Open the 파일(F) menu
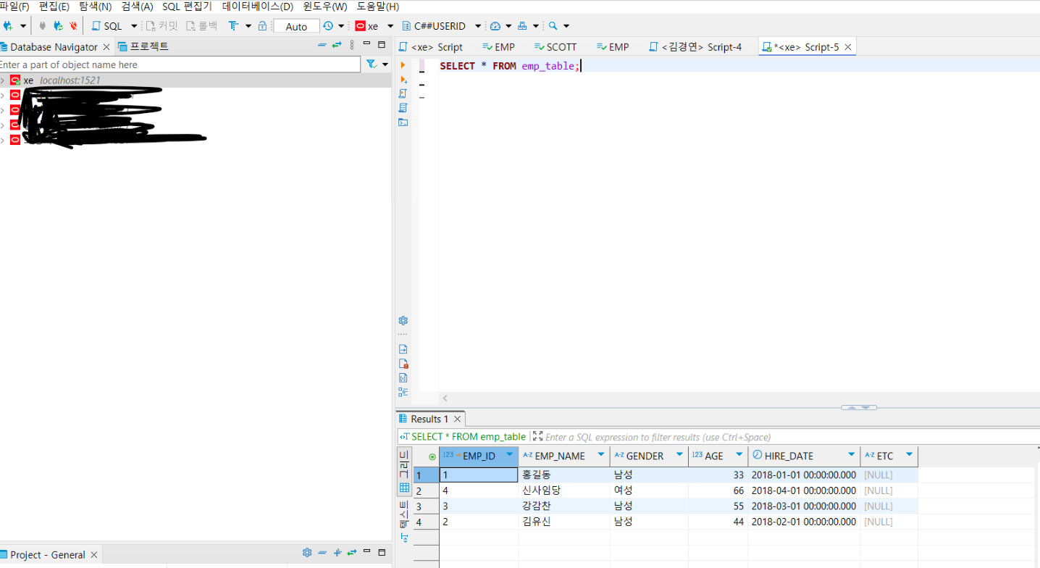 pos(14,7)
